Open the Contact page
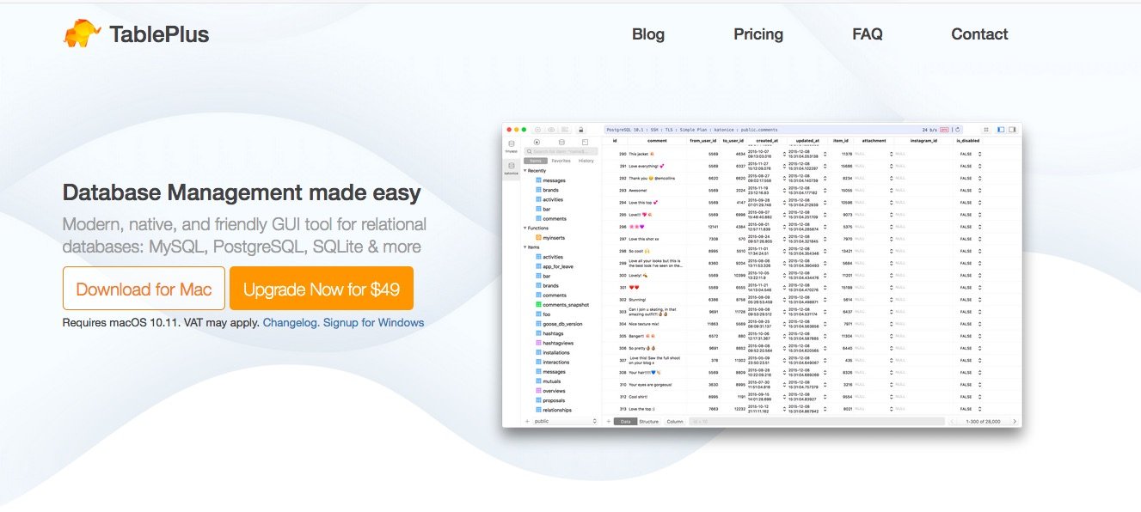Screen dimensions: 1141x512 point(979,34)
